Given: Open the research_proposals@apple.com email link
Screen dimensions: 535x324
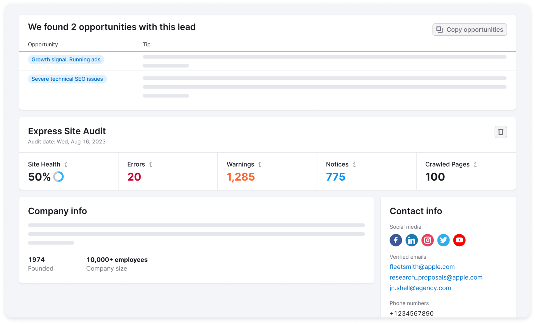Looking at the screenshot, I should [x=436, y=277].
